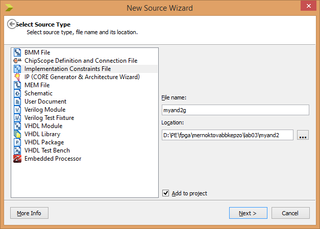Screen dimensions: 320x229
Task: Cancel the New Source Wizard
Action: click(290, 213)
